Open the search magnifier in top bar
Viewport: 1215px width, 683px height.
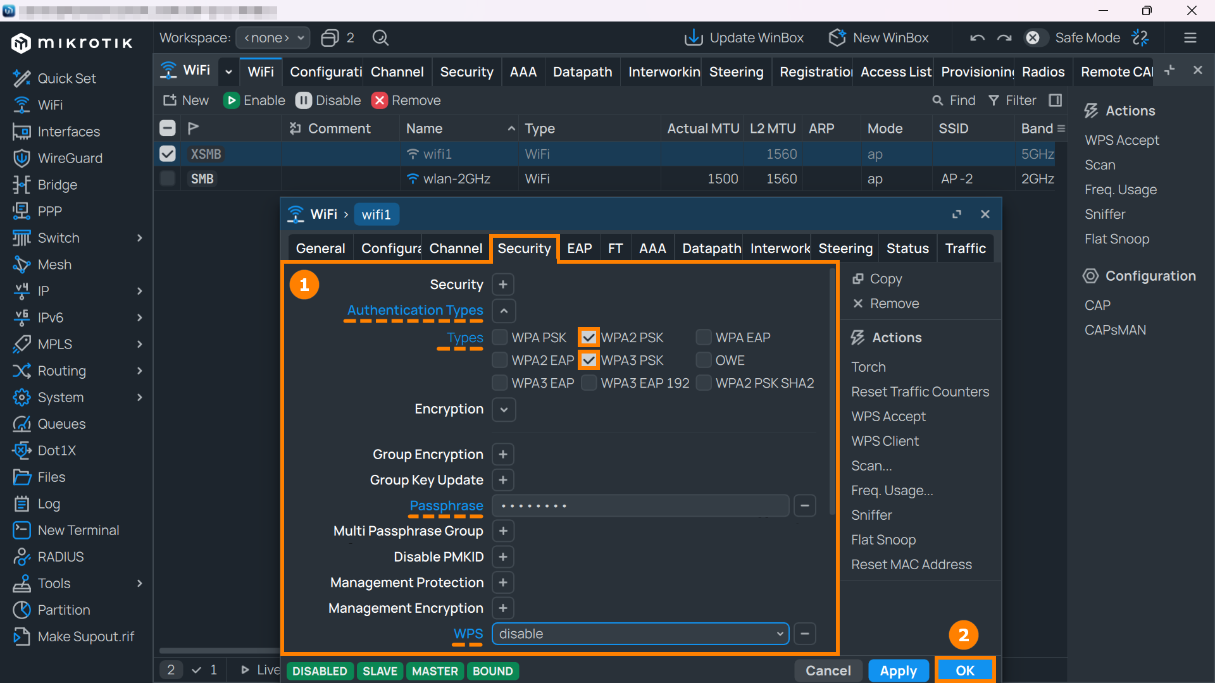point(380,38)
